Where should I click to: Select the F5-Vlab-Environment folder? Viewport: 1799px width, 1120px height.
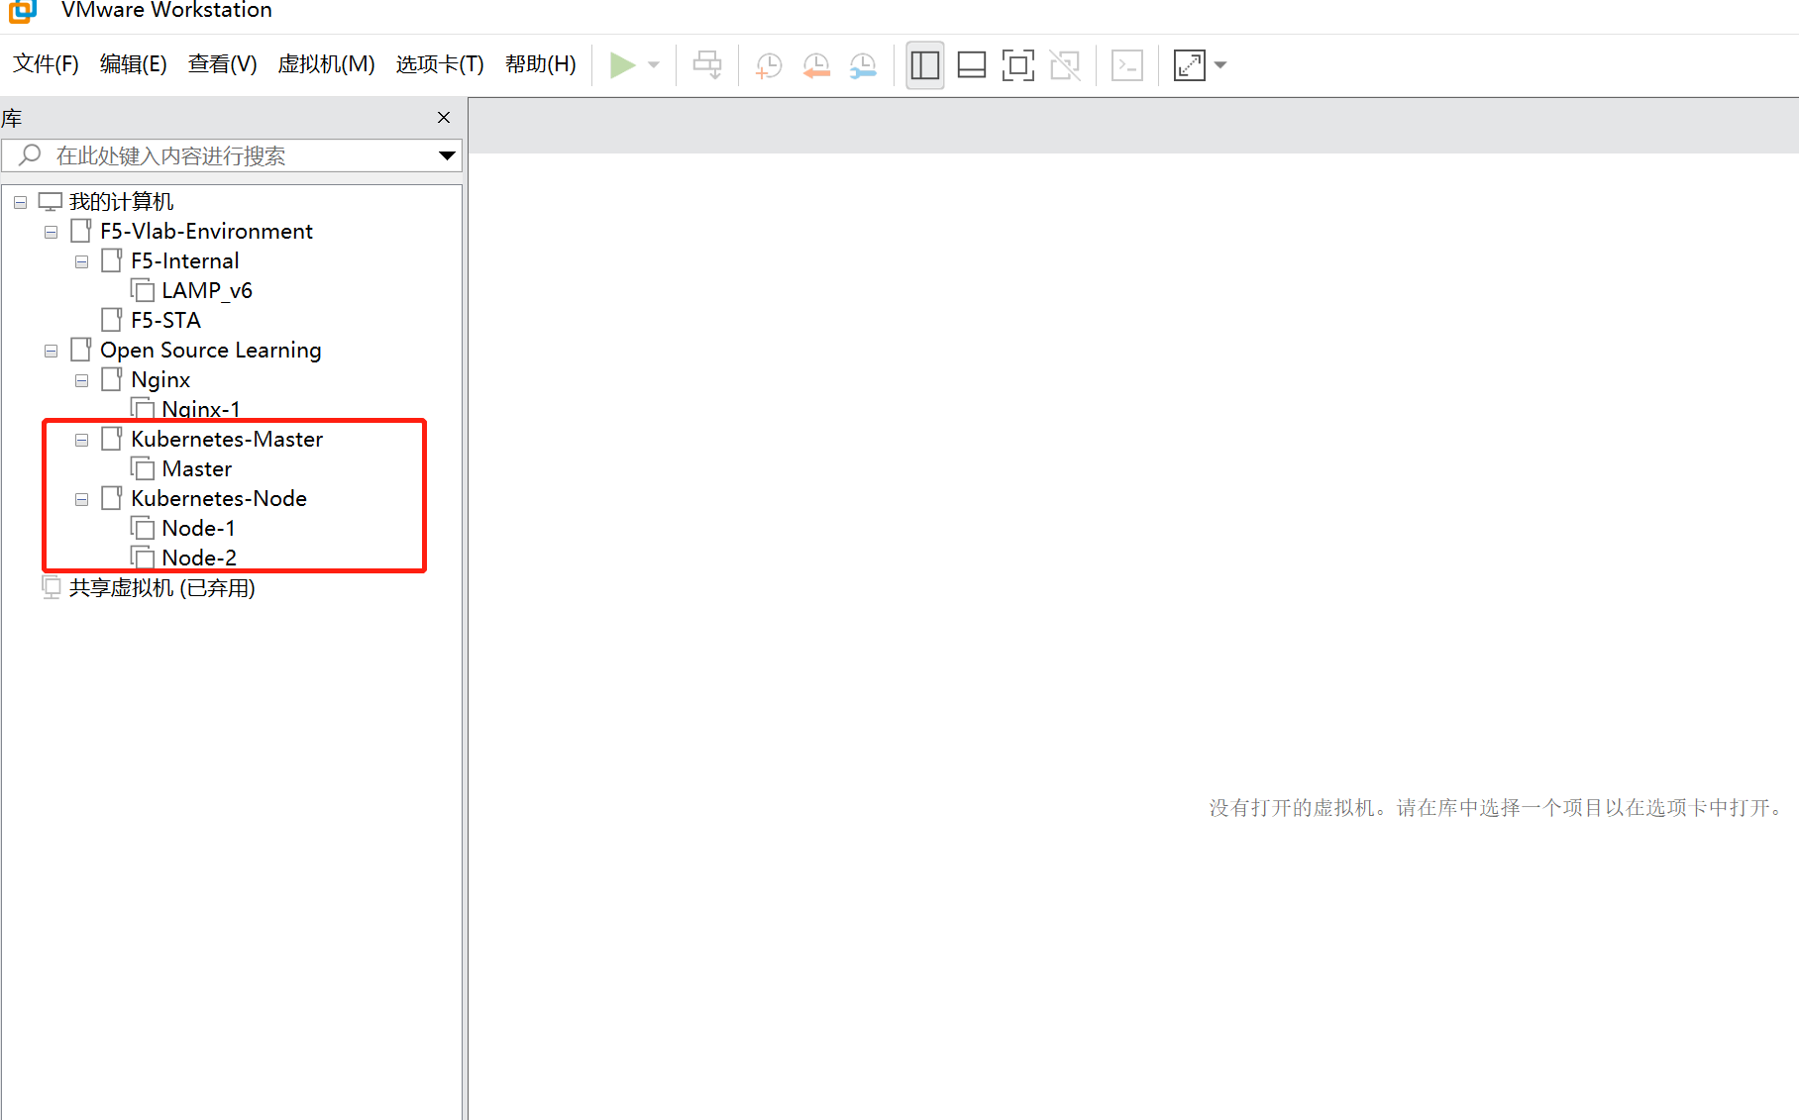[206, 232]
